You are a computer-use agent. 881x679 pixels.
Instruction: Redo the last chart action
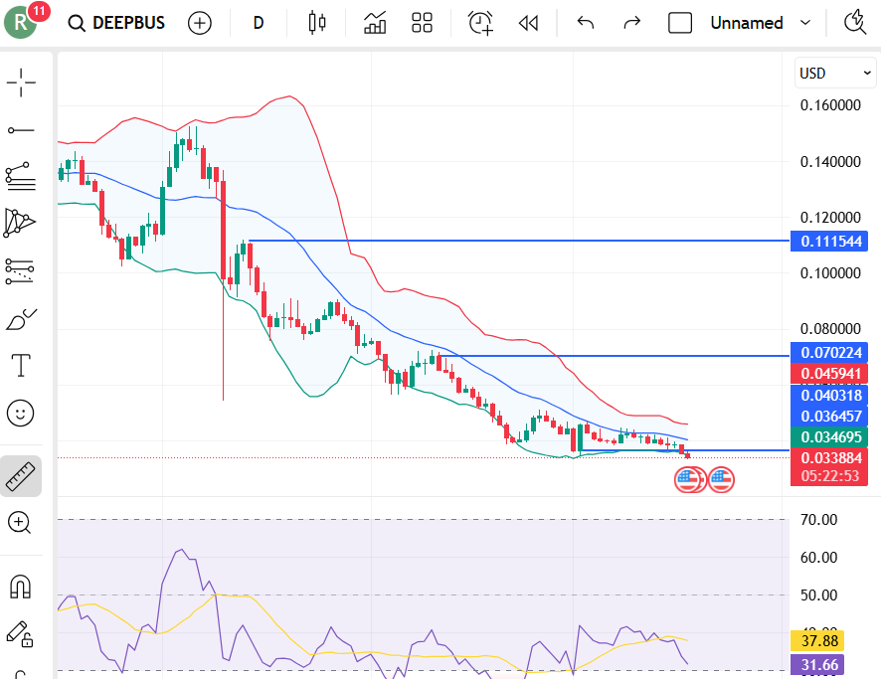(x=631, y=22)
